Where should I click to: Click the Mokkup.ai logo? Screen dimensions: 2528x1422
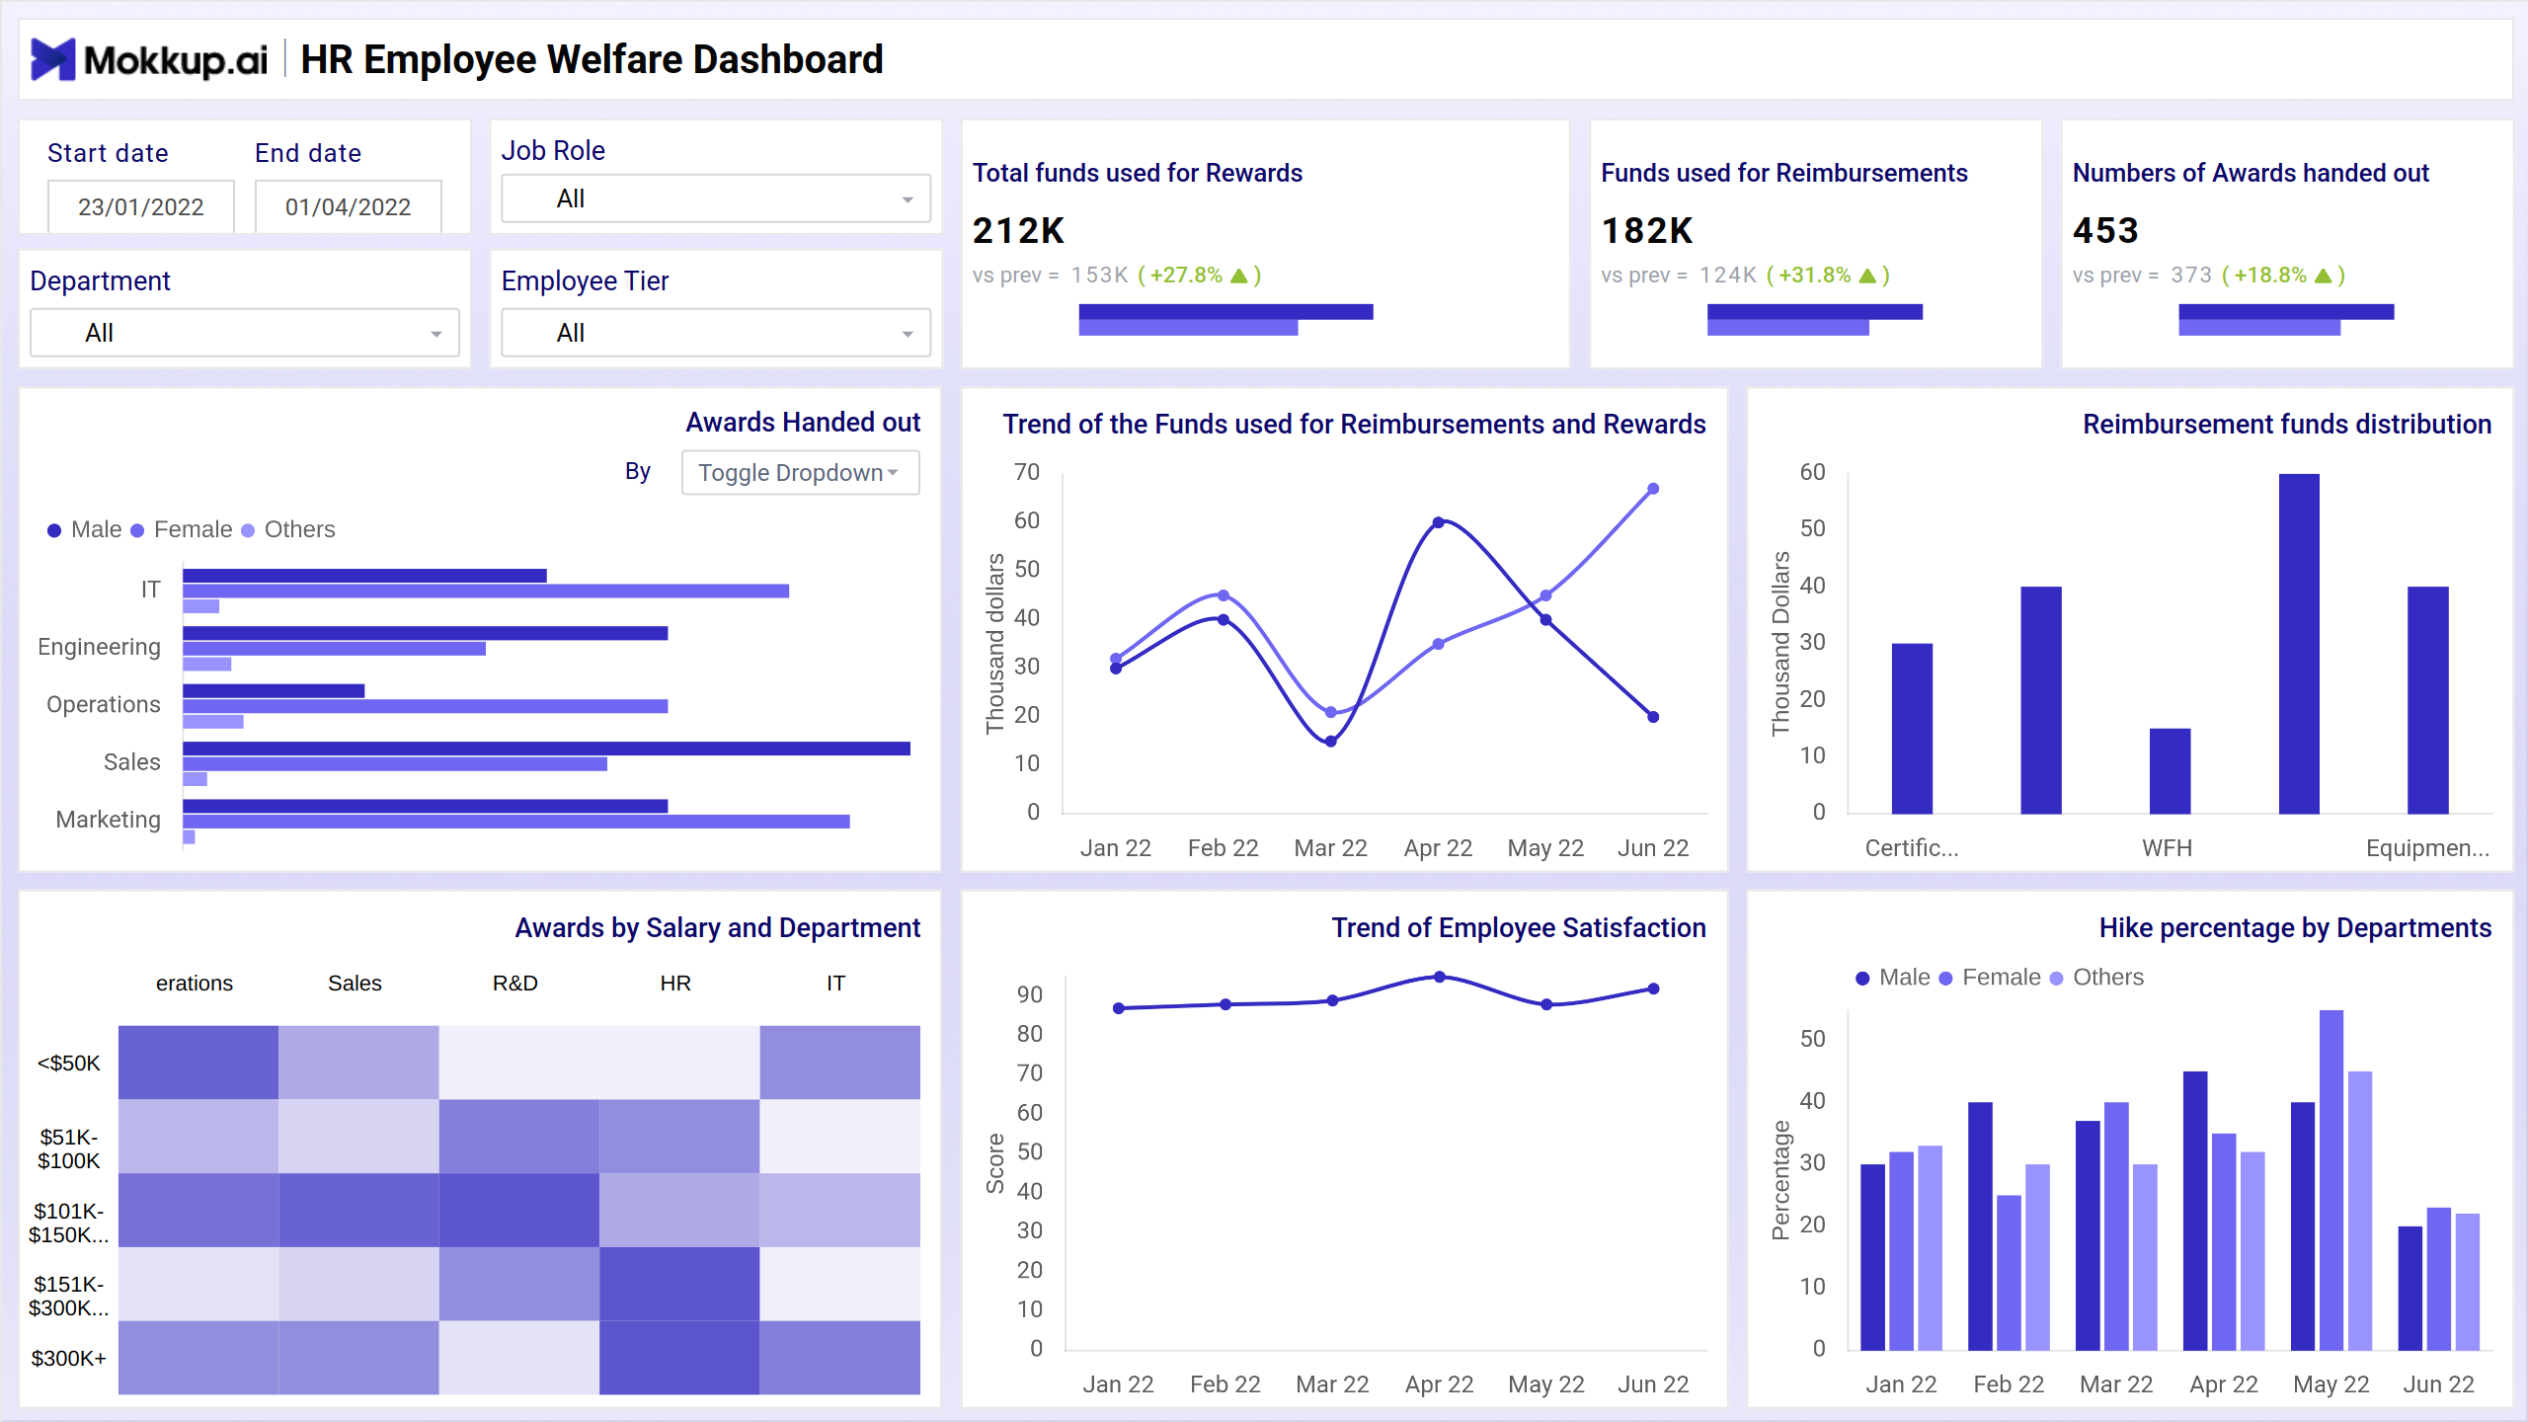coord(149,59)
